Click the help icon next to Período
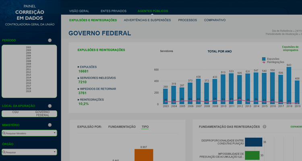The image size is (302, 161). [50, 40]
